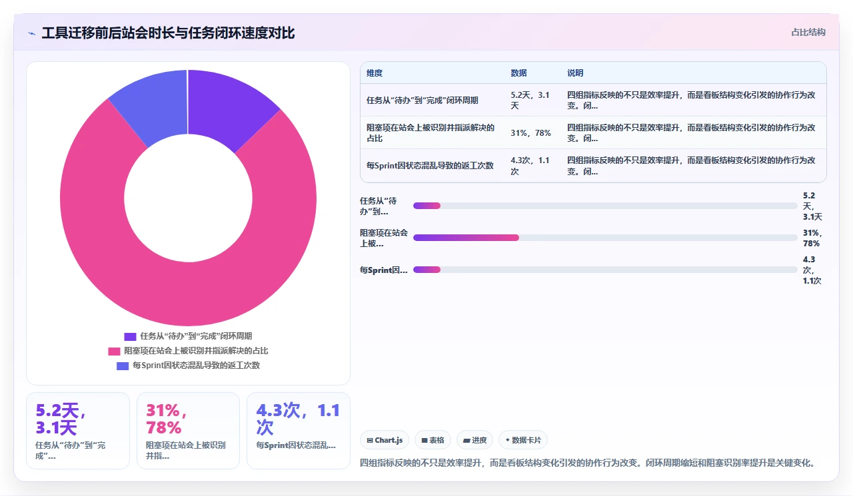Click the 维度 column header
Viewport: 853px width, 496px height.
pos(375,73)
